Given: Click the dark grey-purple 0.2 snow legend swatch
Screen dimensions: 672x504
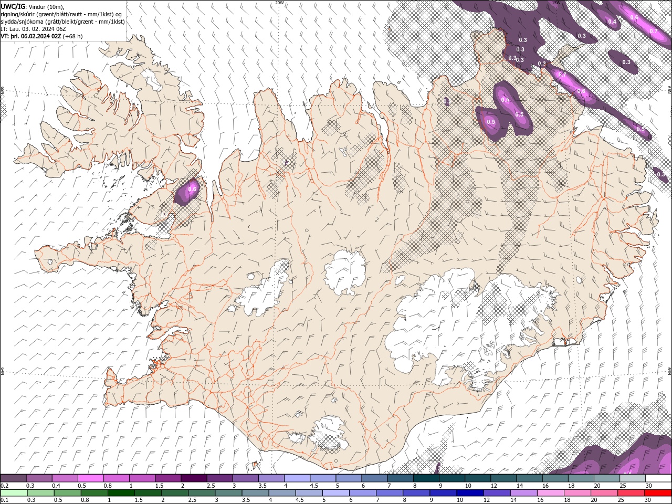Looking at the screenshot, I should tap(13, 478).
